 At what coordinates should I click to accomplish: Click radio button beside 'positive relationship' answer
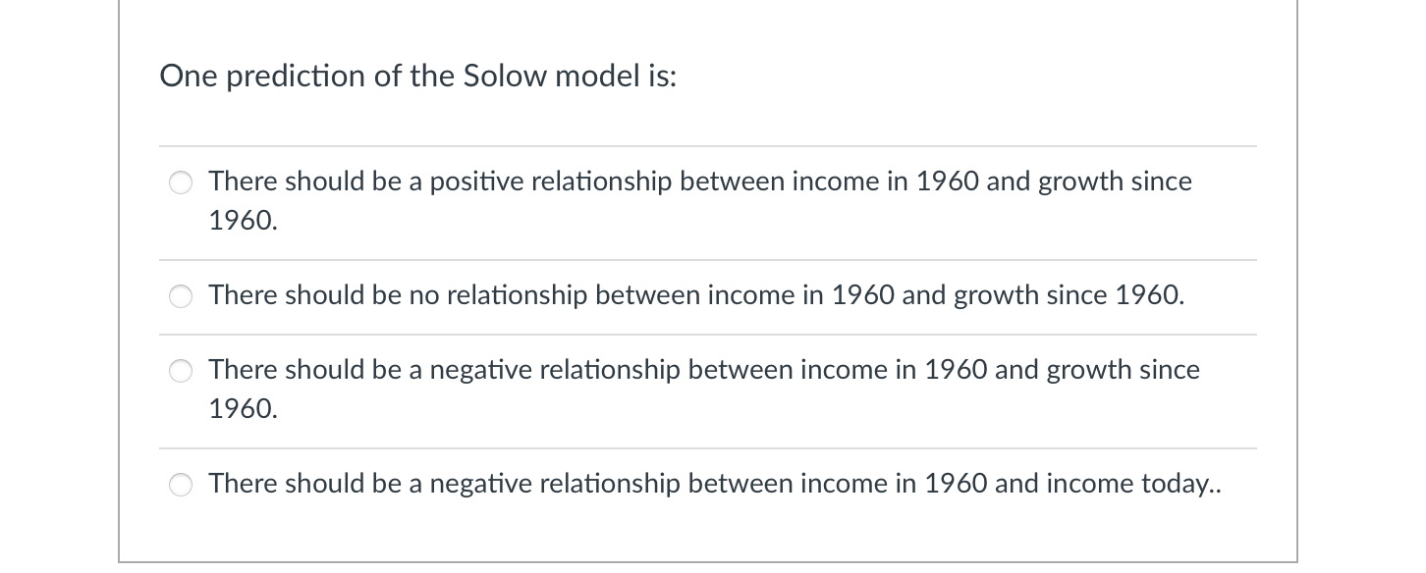coord(181,182)
